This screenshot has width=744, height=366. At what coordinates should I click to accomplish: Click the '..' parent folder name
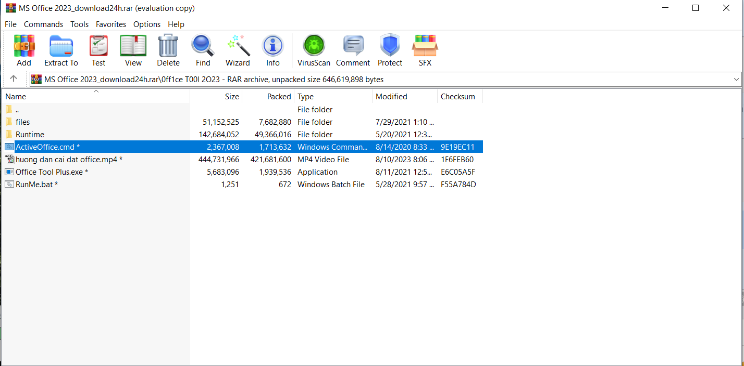[17, 110]
